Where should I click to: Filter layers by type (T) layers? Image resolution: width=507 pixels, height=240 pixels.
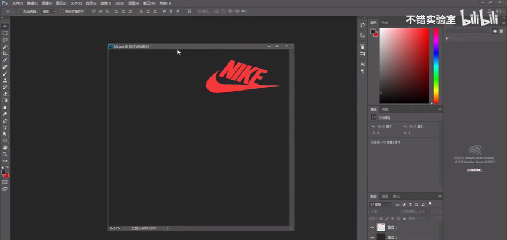point(410,204)
